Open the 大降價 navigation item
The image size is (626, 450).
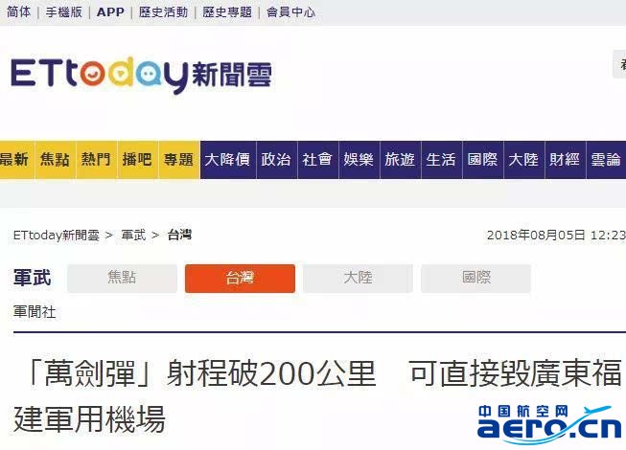(x=227, y=160)
